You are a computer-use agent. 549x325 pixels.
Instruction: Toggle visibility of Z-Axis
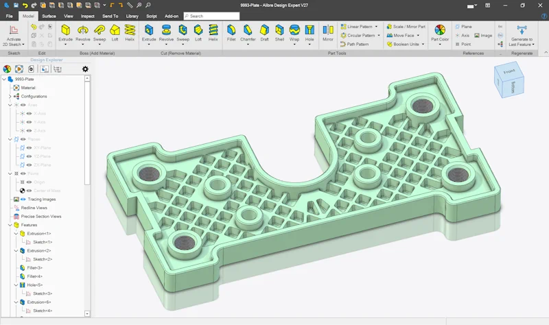pyautogui.click(x=29, y=130)
